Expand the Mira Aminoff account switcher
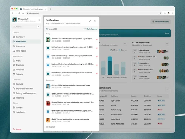185x139 pixels. coord(39,20)
